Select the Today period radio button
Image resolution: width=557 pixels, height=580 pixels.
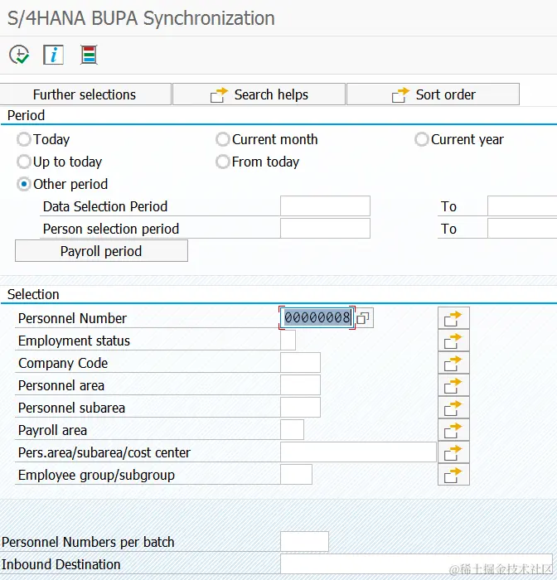pos(24,139)
